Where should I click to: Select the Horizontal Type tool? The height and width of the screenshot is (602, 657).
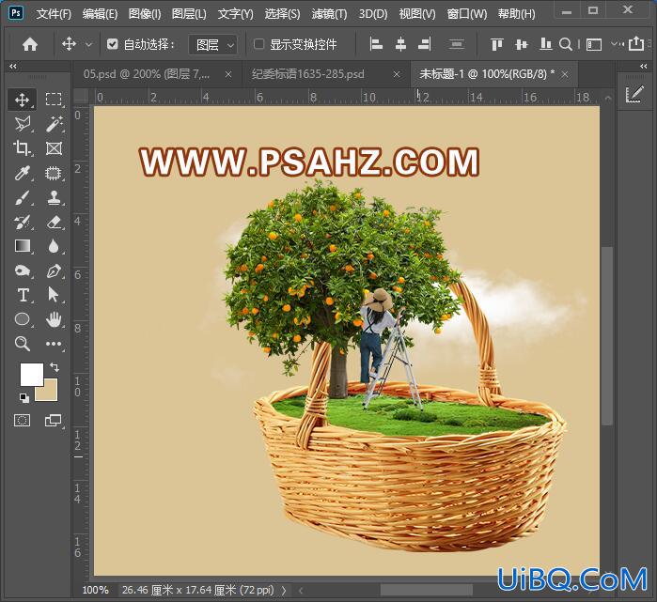point(22,295)
